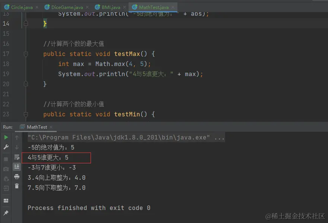Click the bug Attach Debugger icon
Screen dimensions: 328x223
6,179
